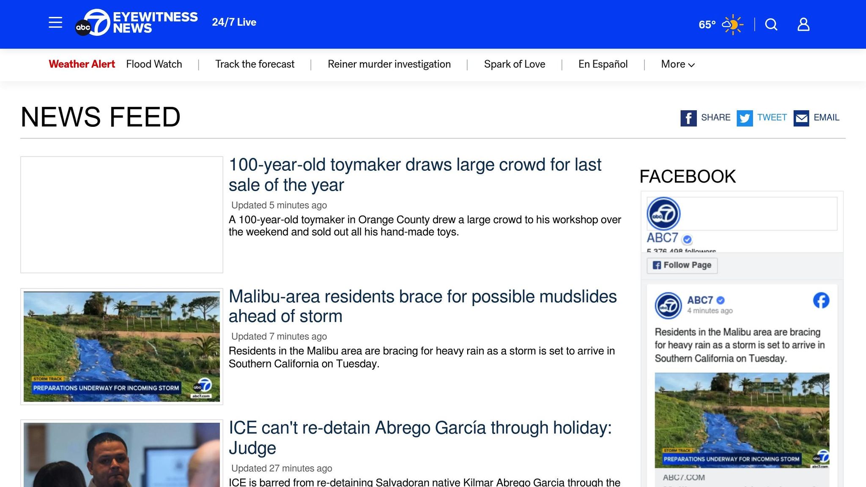Screen dimensions: 866x487
Task: Click the Follow Page button
Action: point(682,265)
